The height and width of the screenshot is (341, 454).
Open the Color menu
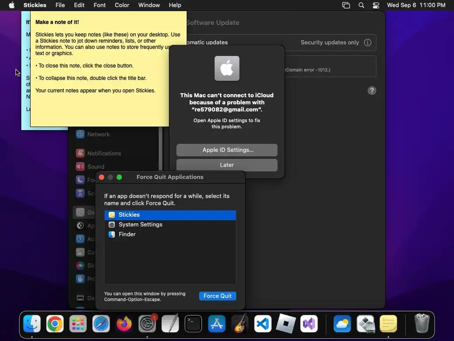coord(122,5)
